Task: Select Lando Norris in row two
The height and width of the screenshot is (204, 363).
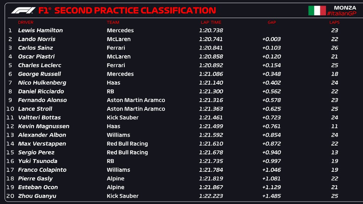Action: 37,39
